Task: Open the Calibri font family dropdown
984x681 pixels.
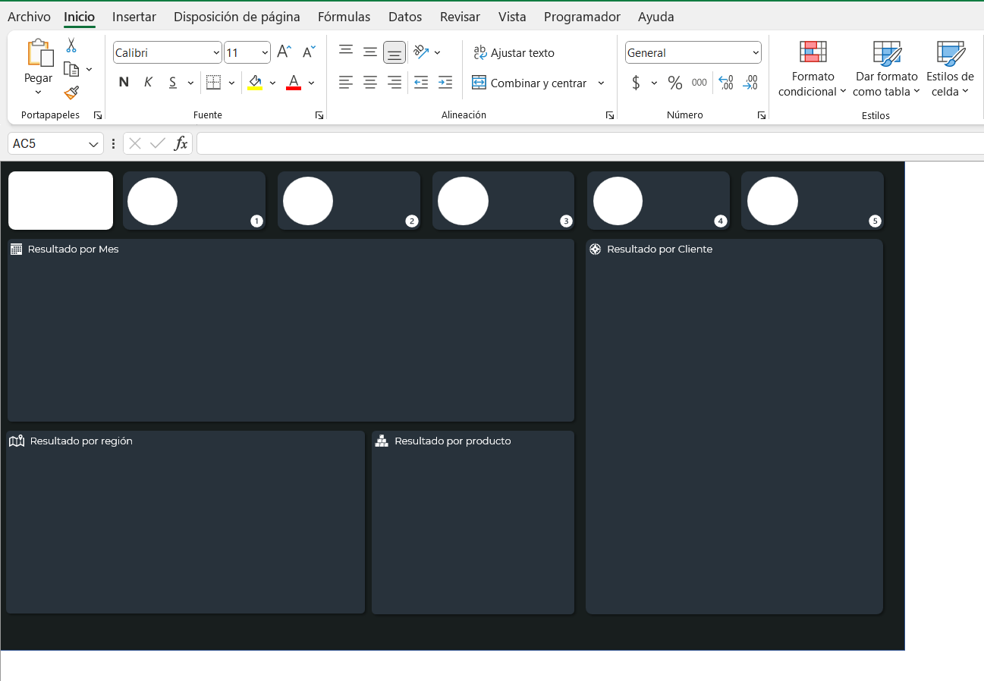Action: click(x=167, y=52)
